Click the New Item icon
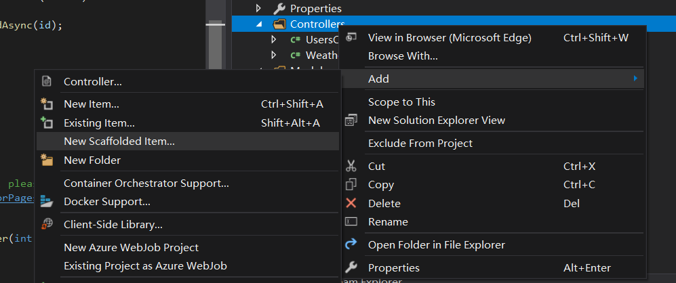676x283 pixels. [x=47, y=104]
